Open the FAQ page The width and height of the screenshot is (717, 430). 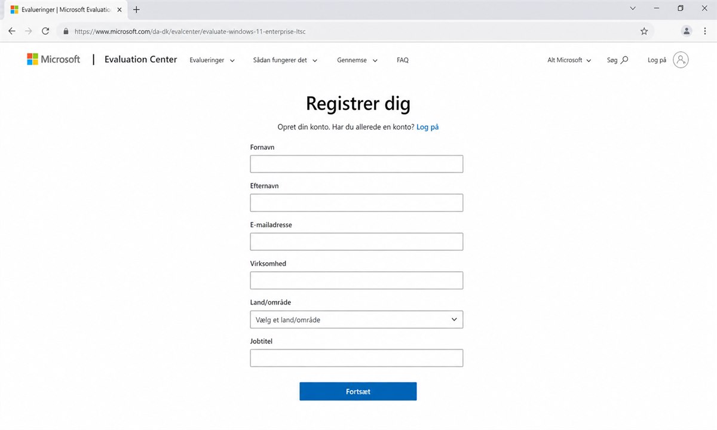403,60
